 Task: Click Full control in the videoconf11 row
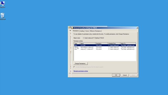pos(99,49)
